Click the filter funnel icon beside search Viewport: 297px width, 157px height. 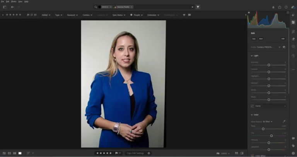tap(198, 7)
